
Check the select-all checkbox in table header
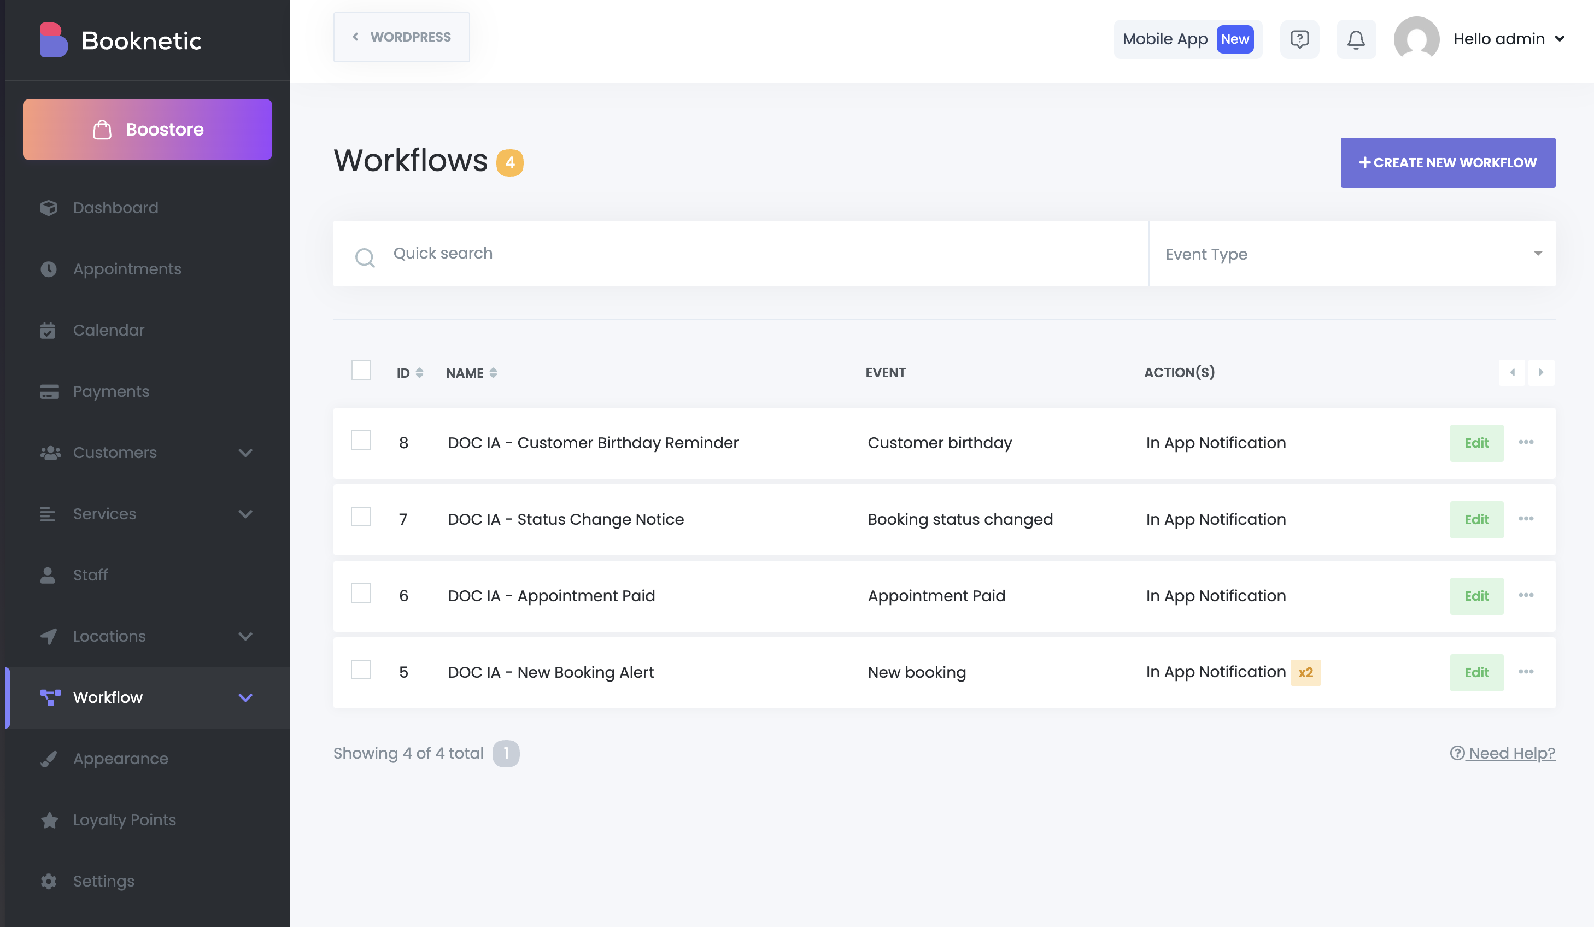tap(361, 370)
